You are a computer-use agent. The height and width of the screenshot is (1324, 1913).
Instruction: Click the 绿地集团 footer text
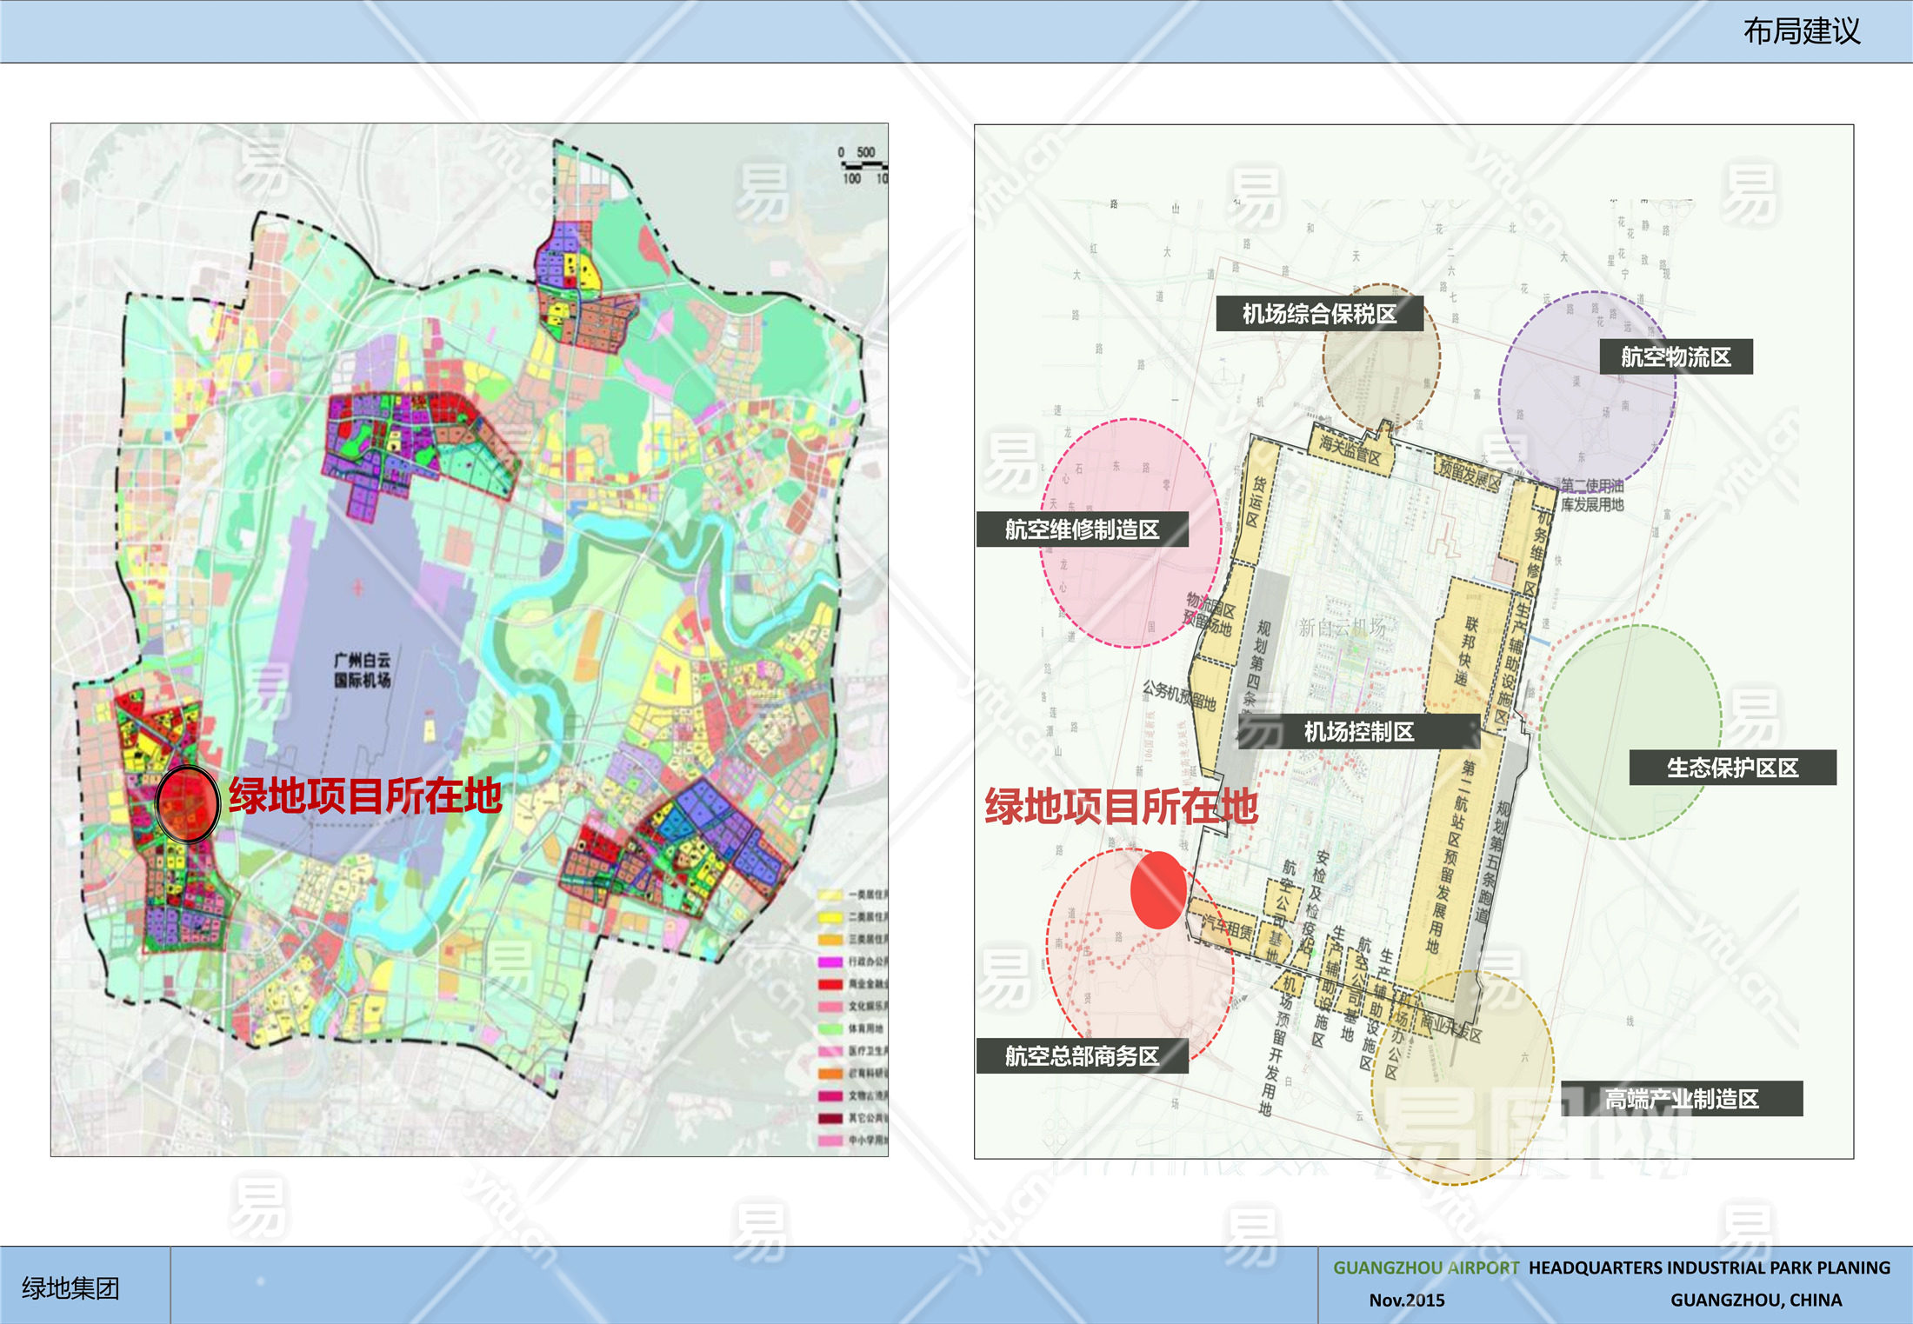click(70, 1287)
